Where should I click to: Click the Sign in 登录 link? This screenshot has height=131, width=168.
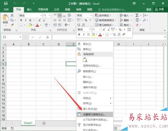coord(149,9)
